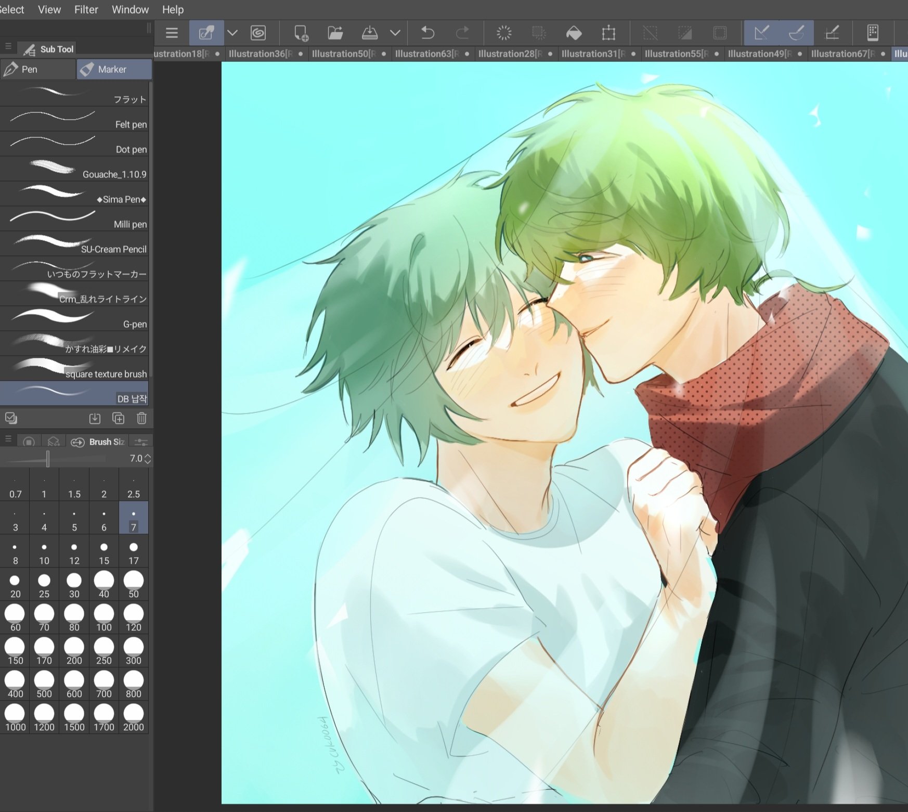Switch to the sliders palette tab icon
The width and height of the screenshot is (908, 812).
(x=141, y=442)
